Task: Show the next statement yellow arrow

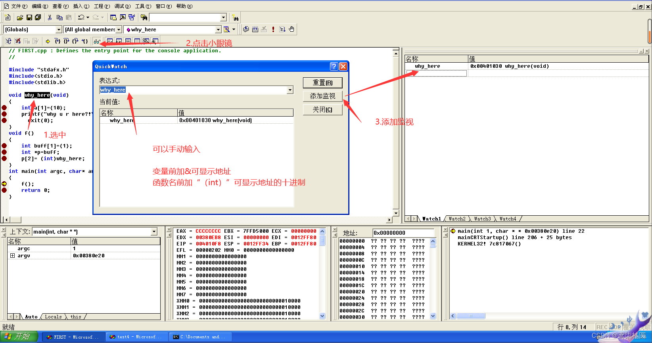Action: tap(48, 41)
